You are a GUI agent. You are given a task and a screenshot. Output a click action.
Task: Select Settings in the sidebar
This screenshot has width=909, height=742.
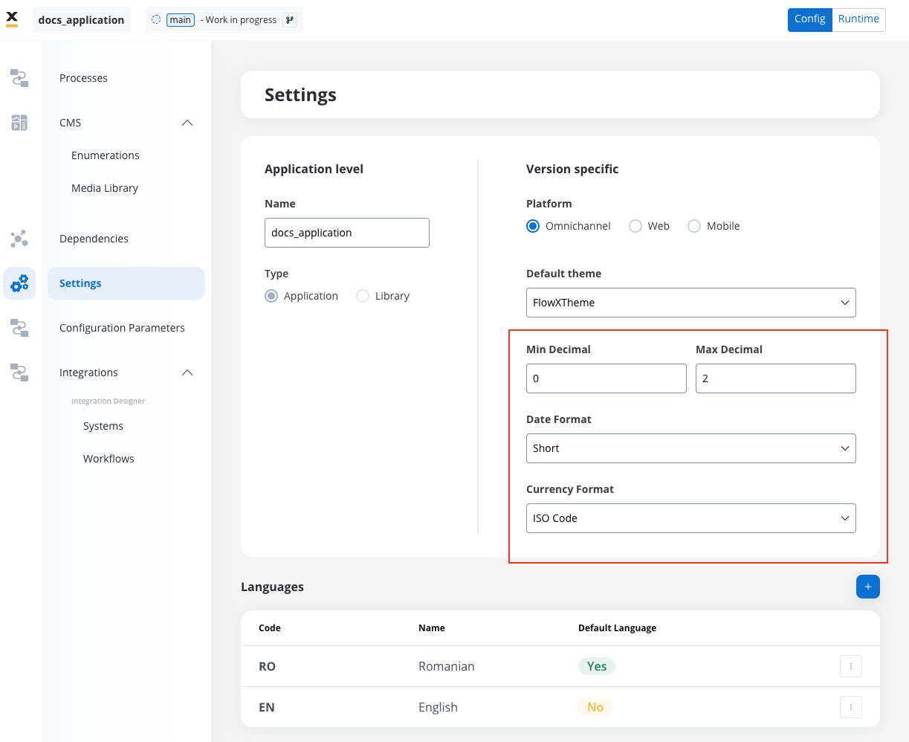[126, 283]
